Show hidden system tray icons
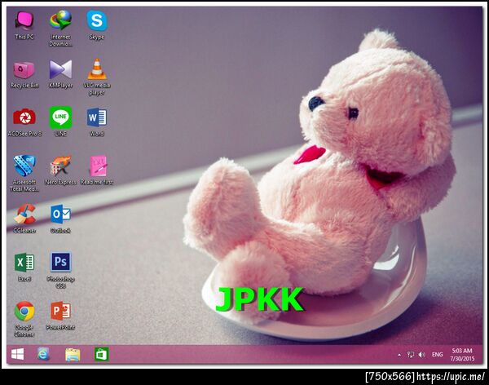Viewport: 489px width, 385px height. click(399, 355)
